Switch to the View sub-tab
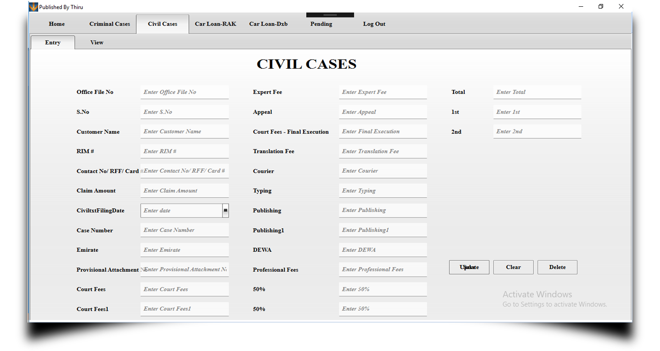Viewport: 660px width, 351px height. [97, 43]
